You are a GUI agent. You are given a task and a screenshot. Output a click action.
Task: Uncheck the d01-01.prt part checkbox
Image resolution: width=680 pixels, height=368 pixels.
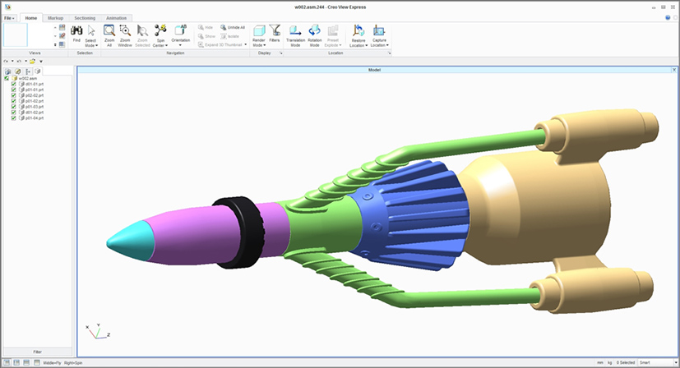(13, 84)
